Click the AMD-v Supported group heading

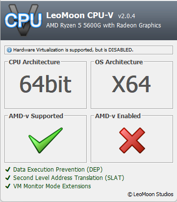(36, 116)
